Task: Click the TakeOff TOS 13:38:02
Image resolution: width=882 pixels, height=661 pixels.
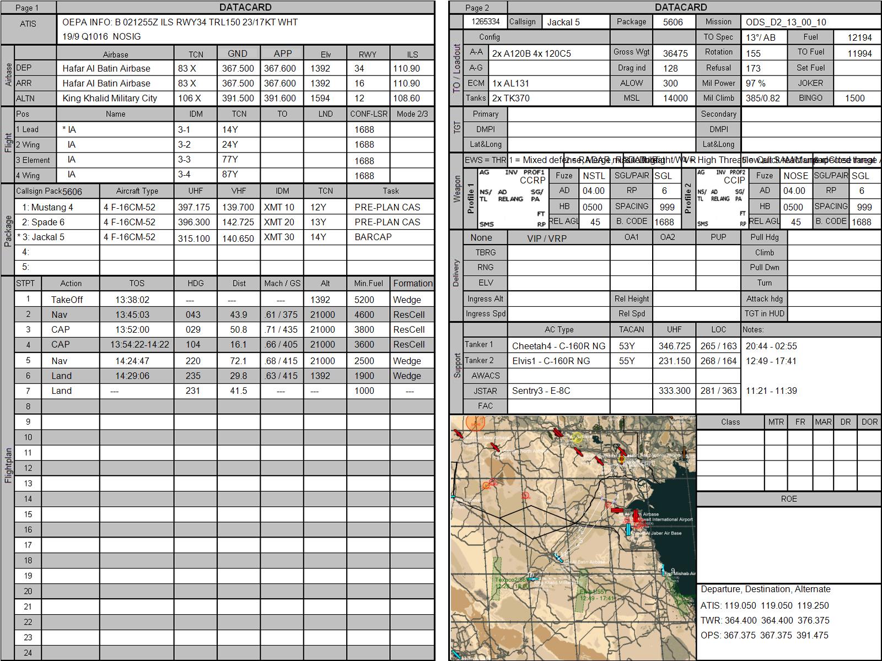Action: coord(132,300)
